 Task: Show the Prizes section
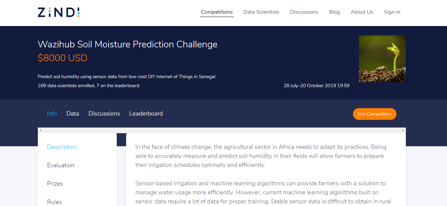click(55, 184)
